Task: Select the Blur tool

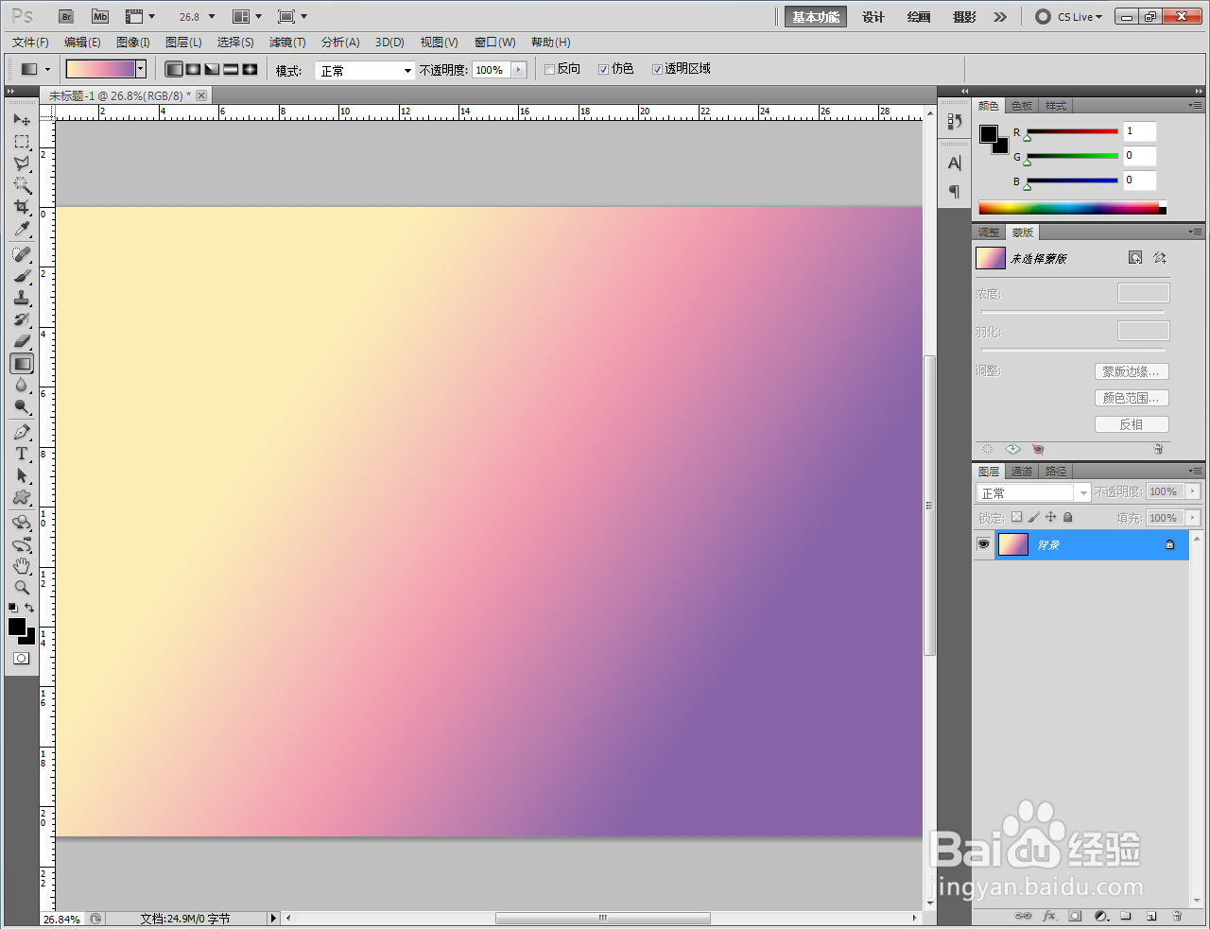Action: 22,385
